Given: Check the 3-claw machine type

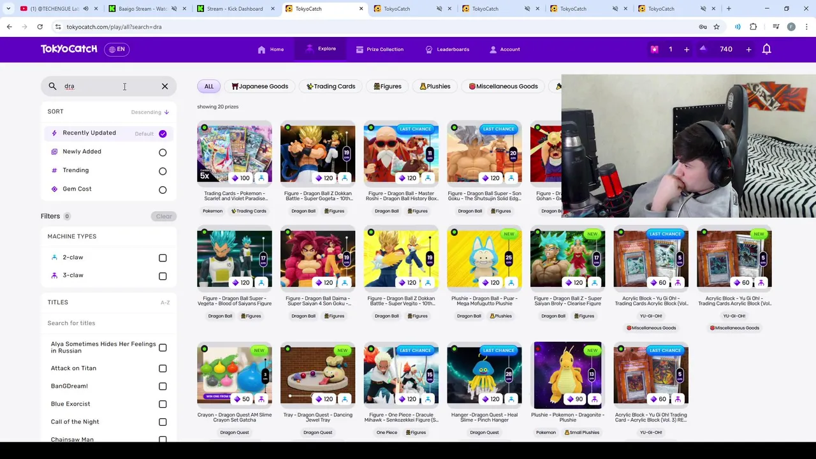Looking at the screenshot, I should click(x=163, y=276).
